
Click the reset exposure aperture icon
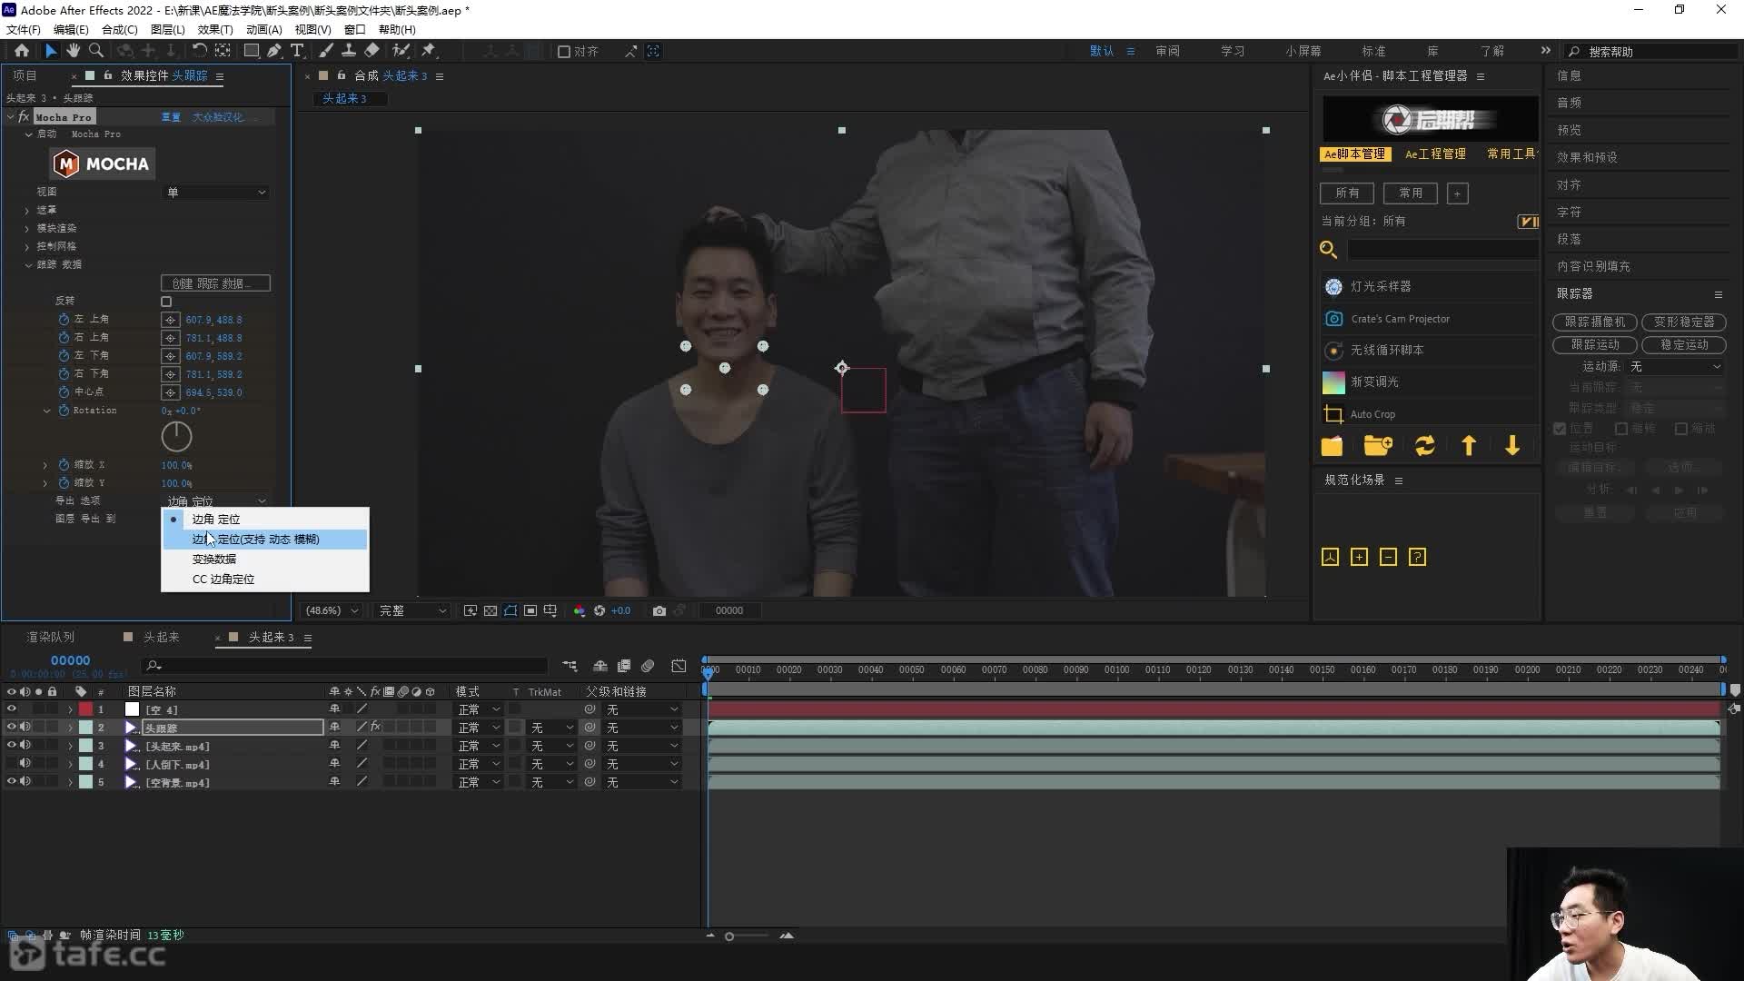pyautogui.click(x=599, y=610)
